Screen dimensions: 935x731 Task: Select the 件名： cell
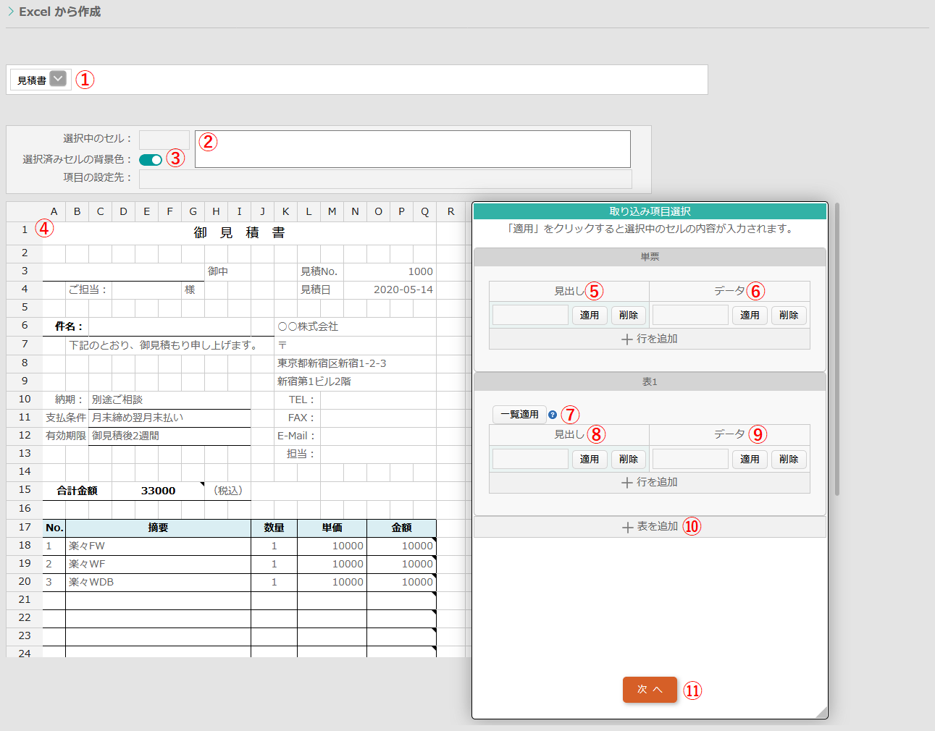click(x=66, y=326)
